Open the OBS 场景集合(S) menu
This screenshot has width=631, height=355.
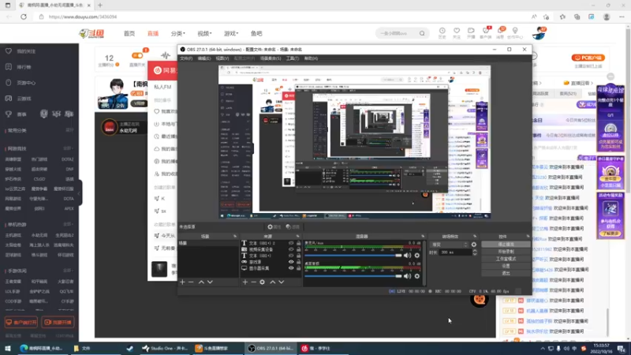[x=271, y=58]
